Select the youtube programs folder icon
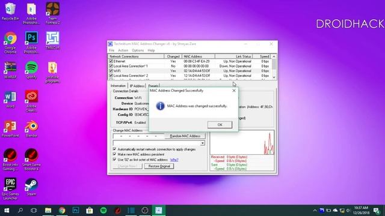Viewport: 385px width, 216px height. click(52, 72)
